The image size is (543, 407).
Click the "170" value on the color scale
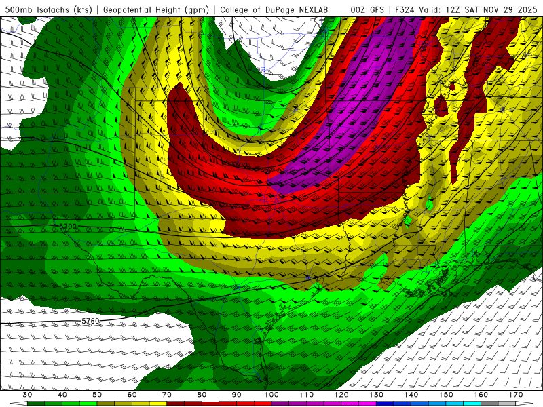tap(516, 395)
